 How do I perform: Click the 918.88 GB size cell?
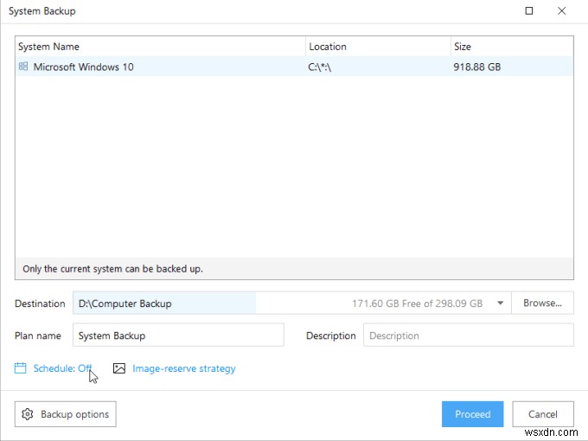pyautogui.click(x=477, y=67)
